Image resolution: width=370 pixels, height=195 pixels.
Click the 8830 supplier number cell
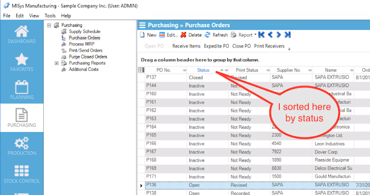point(291,169)
